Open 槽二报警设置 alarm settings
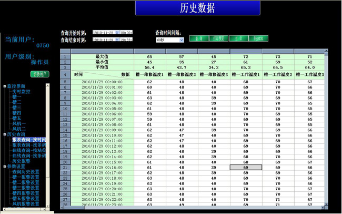 pos(26,182)
